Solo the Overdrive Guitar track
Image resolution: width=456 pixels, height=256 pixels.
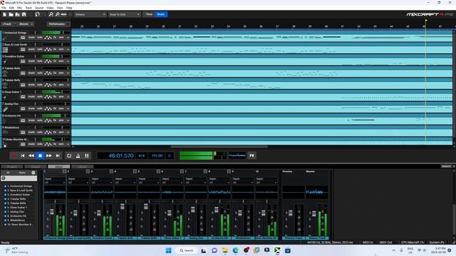(x=40, y=62)
